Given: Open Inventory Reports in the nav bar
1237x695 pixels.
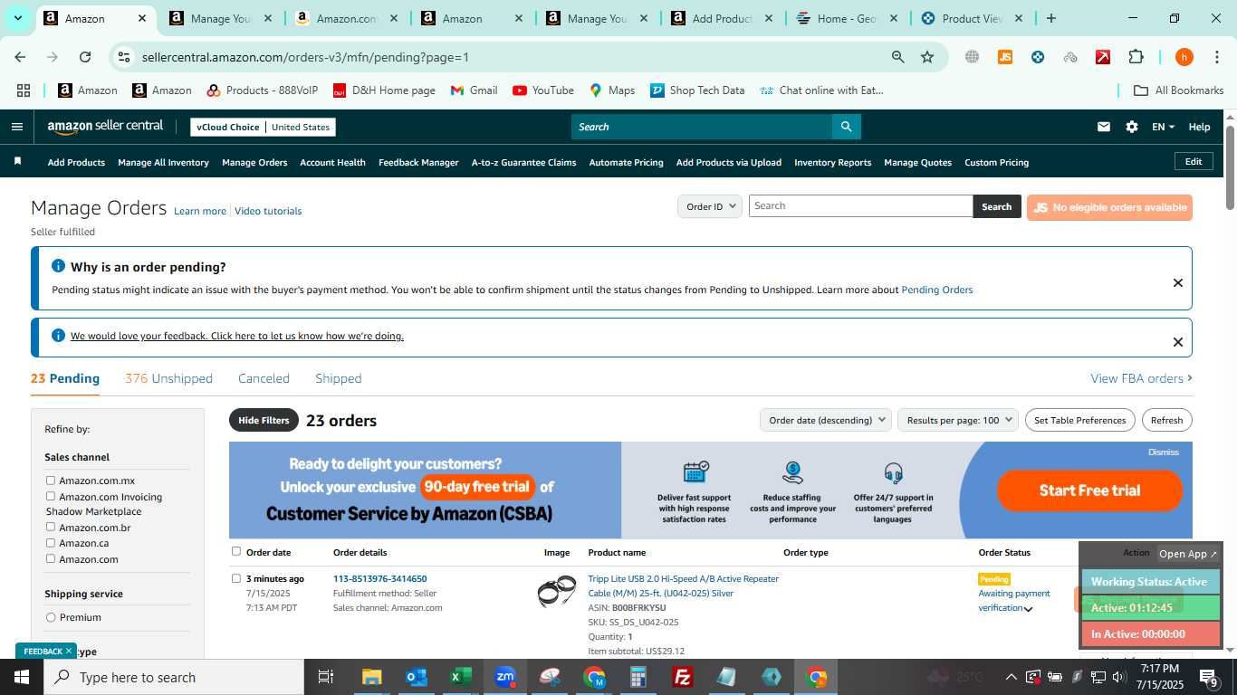Looking at the screenshot, I should point(832,162).
